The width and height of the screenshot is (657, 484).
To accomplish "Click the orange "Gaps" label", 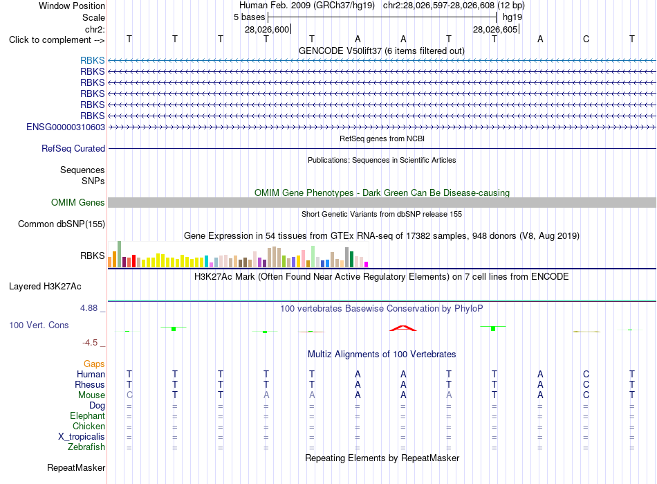I will [x=94, y=364].
